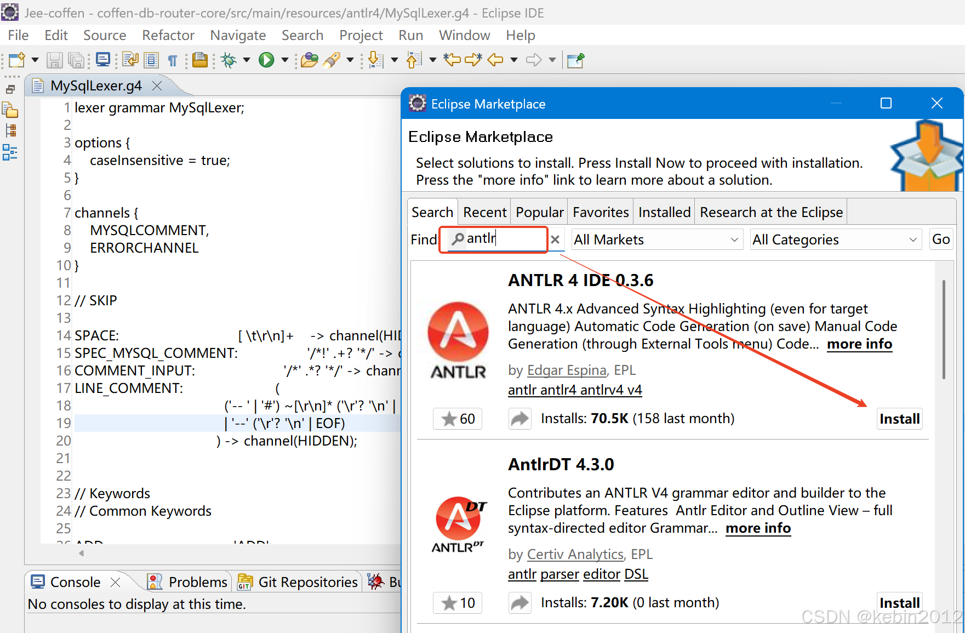Open the Type Hierarchy sidebar icon

click(10, 130)
